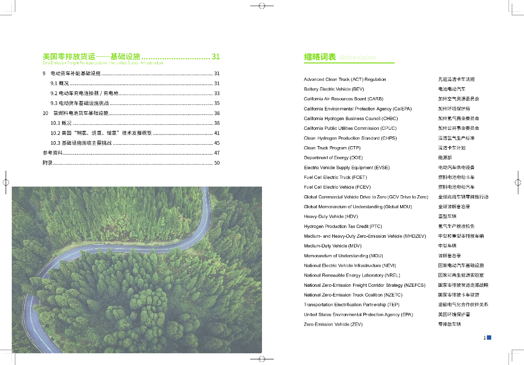Screen dimensions: 524x365
Task: Select the '附录' contents entry
Action: pos(131,163)
